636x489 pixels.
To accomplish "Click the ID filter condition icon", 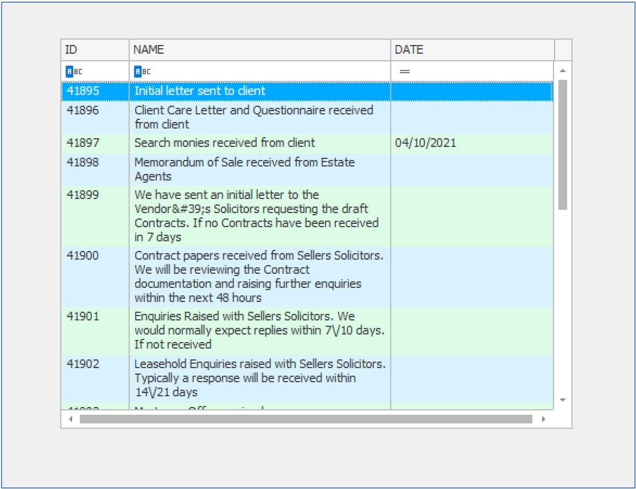I will tap(74, 72).
